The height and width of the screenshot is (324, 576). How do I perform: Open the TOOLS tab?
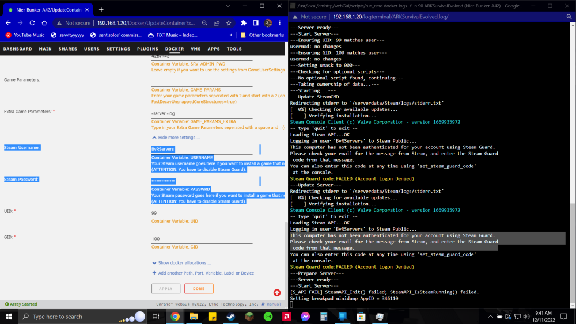pyautogui.click(x=234, y=49)
